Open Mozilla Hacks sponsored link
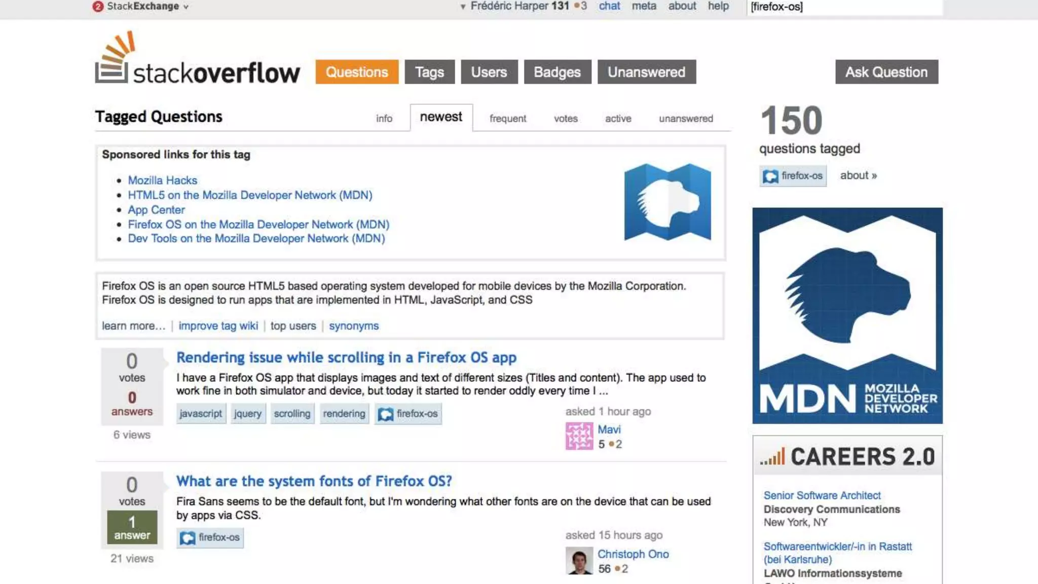 pos(162,180)
